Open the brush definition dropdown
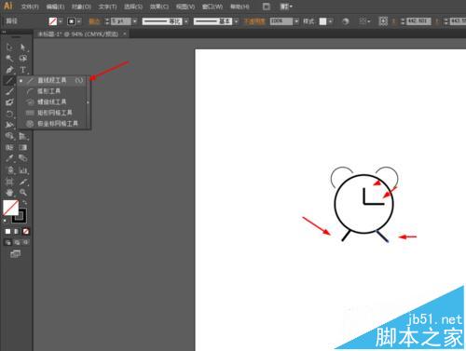Viewport: 466px width, 351px height. click(237, 21)
